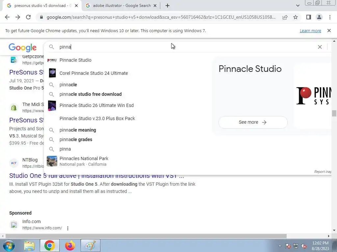The image size is (337, 252).
Task: Switch to adobe illustrator Google Search tab
Action: click(121, 6)
